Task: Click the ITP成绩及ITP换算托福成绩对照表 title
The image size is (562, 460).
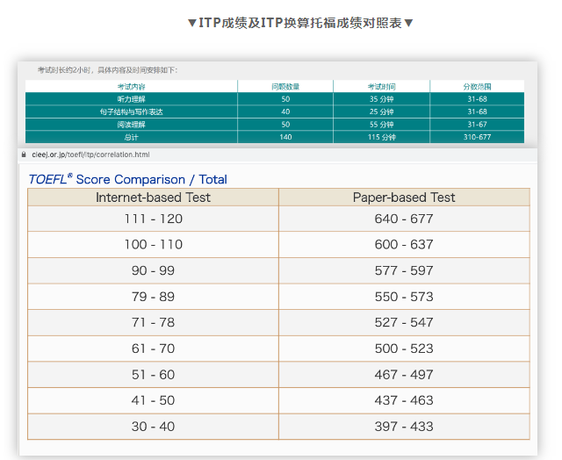Action: pyautogui.click(x=300, y=23)
